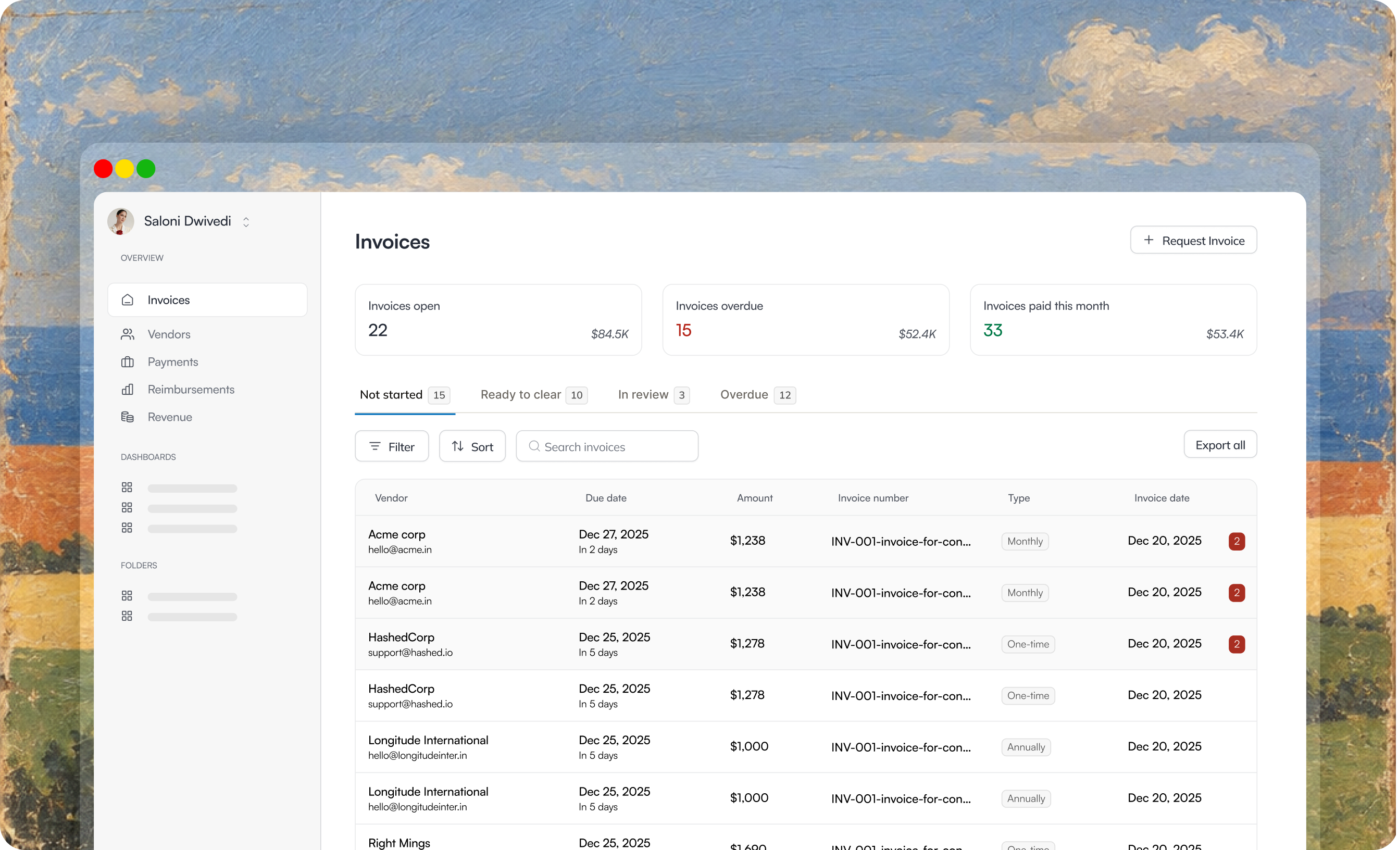Click the macOS green maximize window button

(x=146, y=169)
